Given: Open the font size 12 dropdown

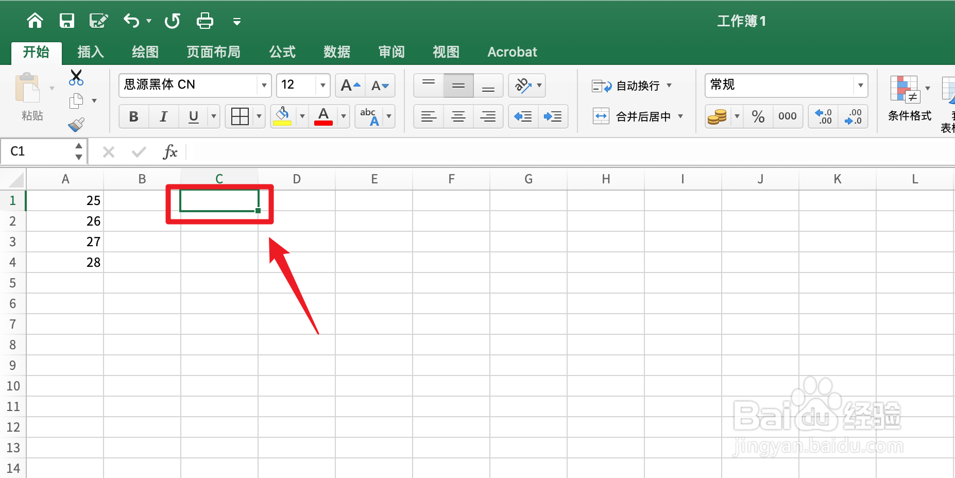Looking at the screenshot, I should (322, 85).
